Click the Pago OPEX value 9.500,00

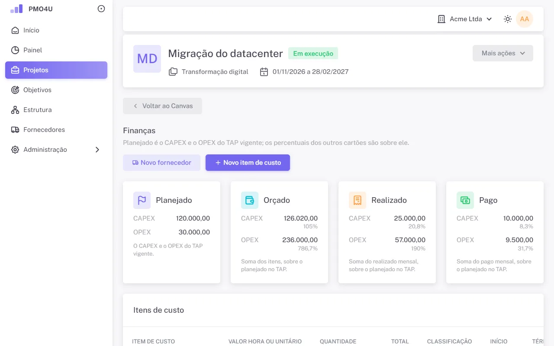519,240
